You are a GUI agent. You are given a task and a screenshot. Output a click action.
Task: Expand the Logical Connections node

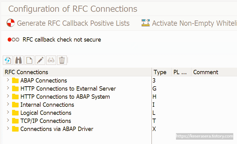click(x=8, y=112)
